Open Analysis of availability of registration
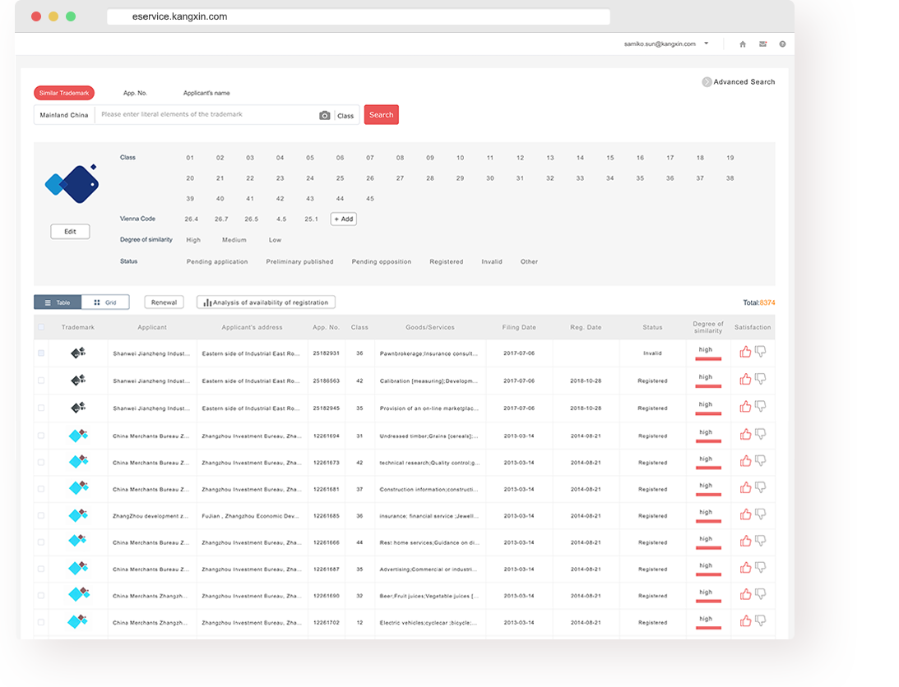The image size is (899, 687). [x=266, y=302]
